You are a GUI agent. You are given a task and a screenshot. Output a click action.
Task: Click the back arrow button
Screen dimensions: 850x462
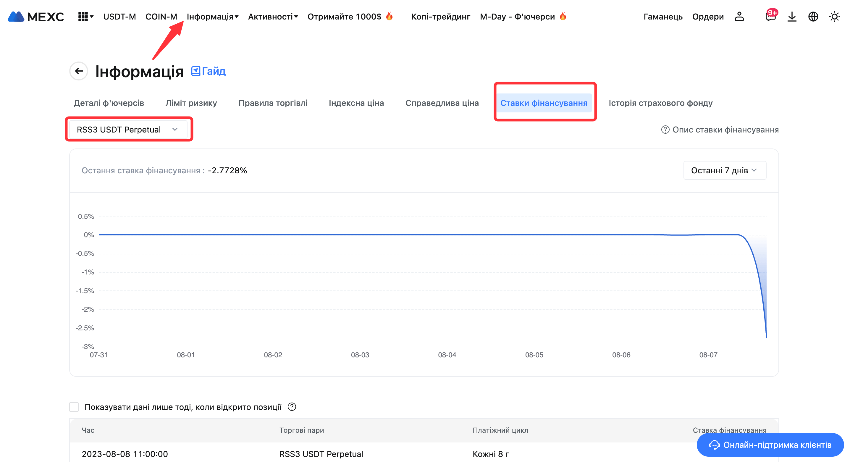pyautogui.click(x=79, y=71)
